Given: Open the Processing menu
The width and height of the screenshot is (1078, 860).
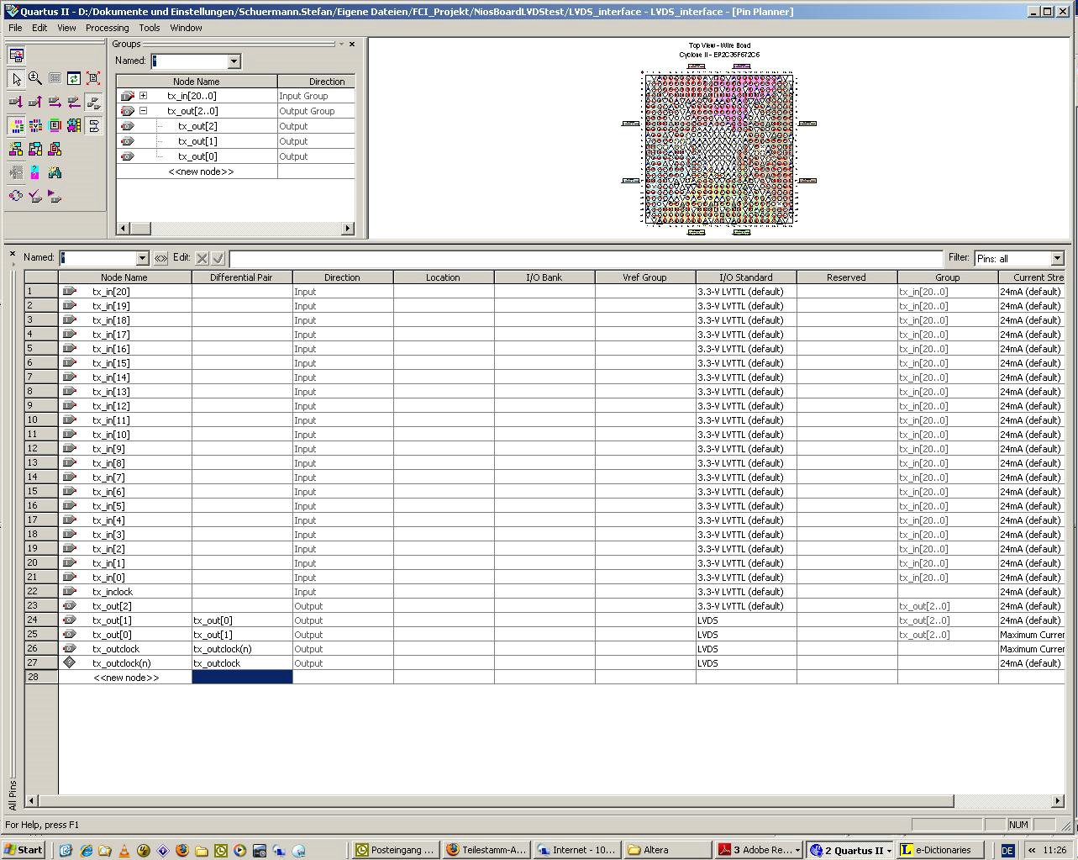Looking at the screenshot, I should 107,28.
